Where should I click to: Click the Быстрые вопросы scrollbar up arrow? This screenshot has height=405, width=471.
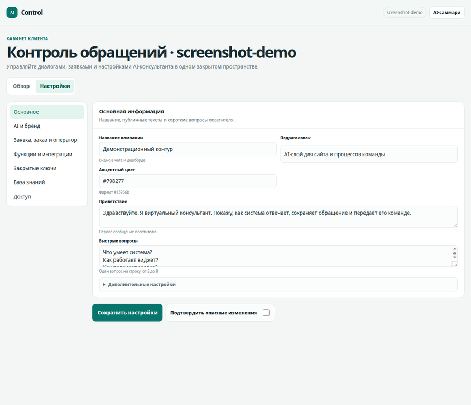click(x=455, y=249)
